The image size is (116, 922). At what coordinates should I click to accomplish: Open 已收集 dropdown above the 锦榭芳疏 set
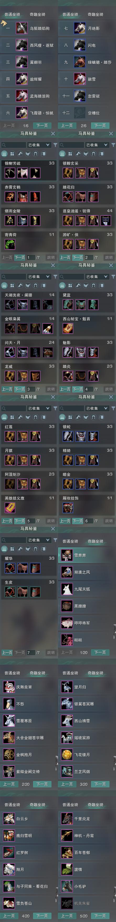(x=39, y=145)
